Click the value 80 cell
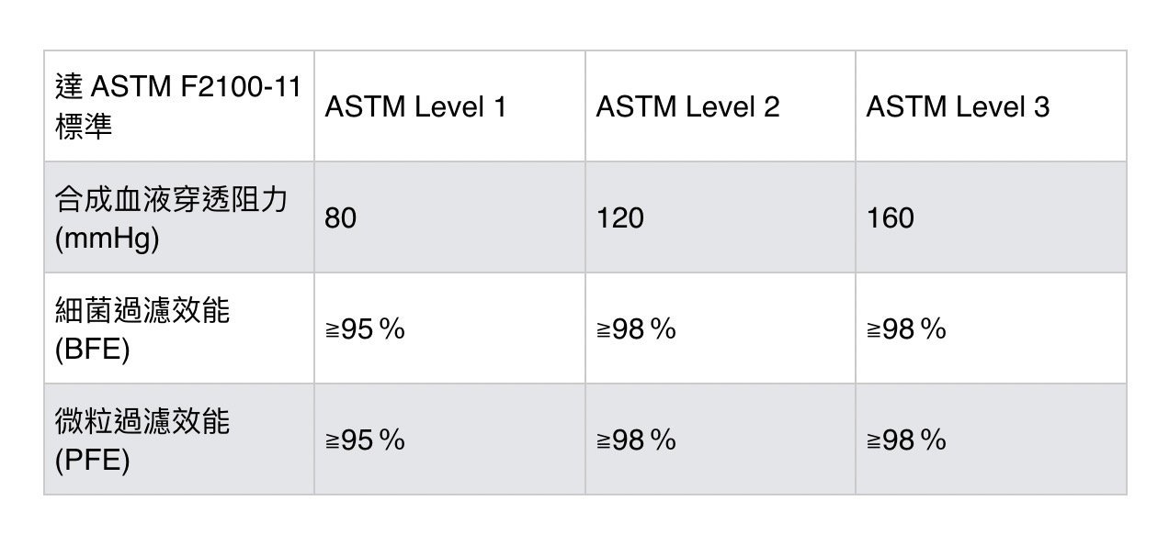 pos(340,218)
